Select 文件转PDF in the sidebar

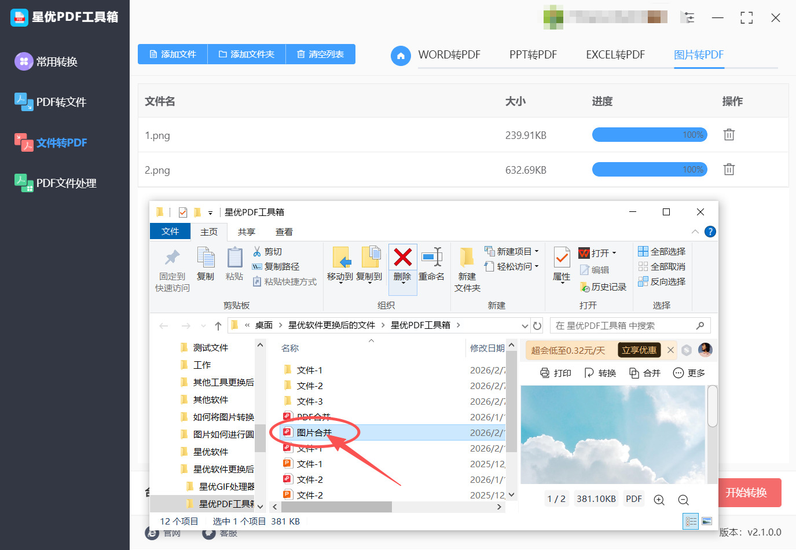(x=51, y=142)
